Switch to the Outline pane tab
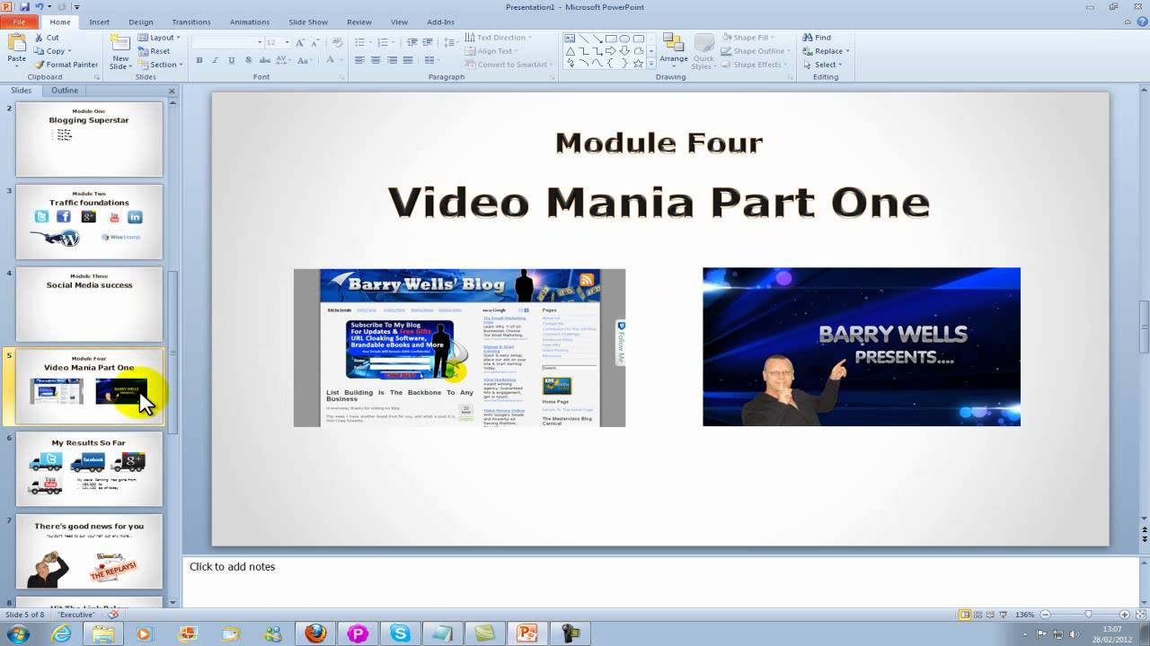The width and height of the screenshot is (1150, 646). click(65, 91)
